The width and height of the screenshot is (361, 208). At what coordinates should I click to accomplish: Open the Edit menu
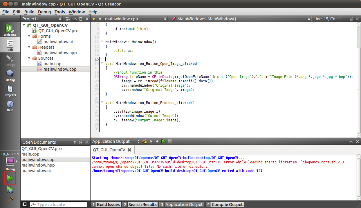pos(17,12)
